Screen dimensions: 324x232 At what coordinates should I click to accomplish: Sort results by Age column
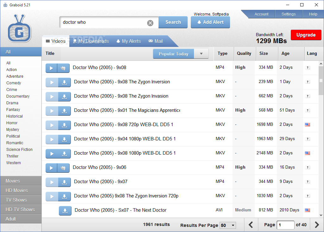click(x=291, y=54)
